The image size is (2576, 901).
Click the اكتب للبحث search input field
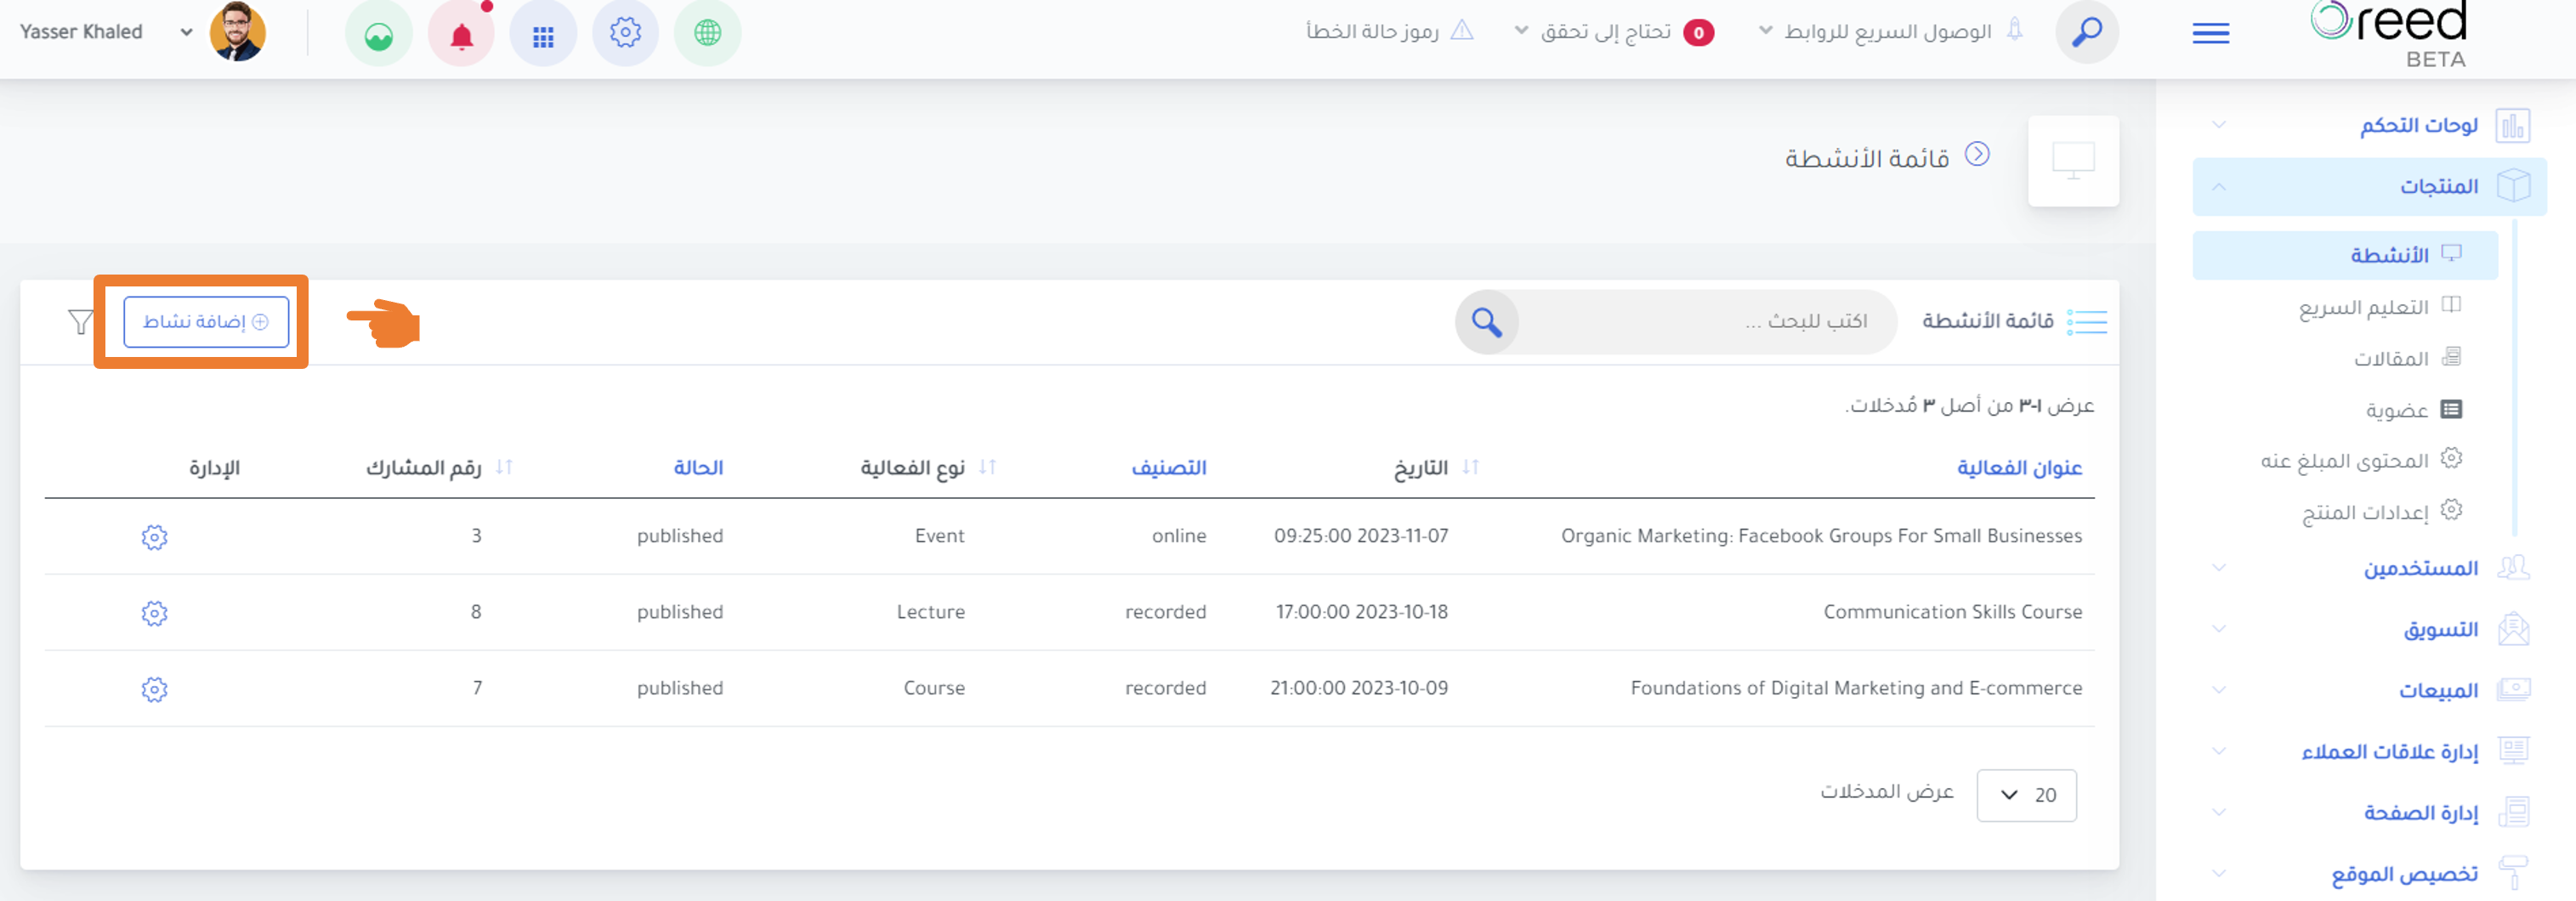pyautogui.click(x=1706, y=322)
